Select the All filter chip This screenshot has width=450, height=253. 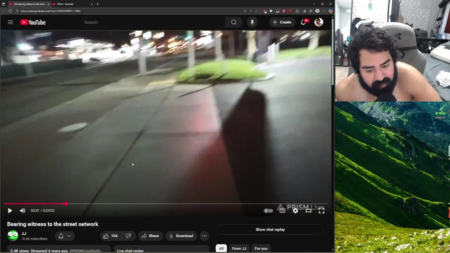(221, 248)
